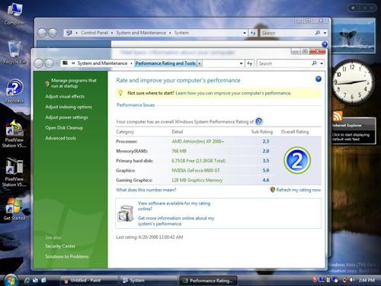This screenshot has width=381, height=286.
Task: Open address history dropdown in Performance Rating window
Action: (x=241, y=63)
